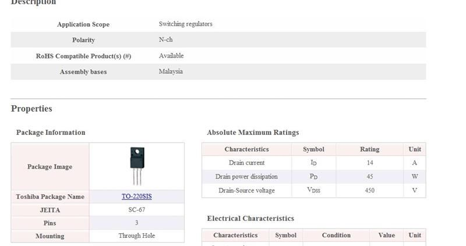Screen dimensions: 466x246
Task: Click the Condition column header
Action: pyautogui.click(x=336, y=236)
